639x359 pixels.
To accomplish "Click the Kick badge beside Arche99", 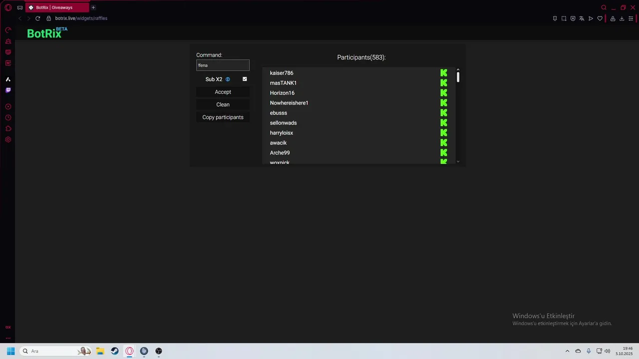I will pyautogui.click(x=444, y=153).
